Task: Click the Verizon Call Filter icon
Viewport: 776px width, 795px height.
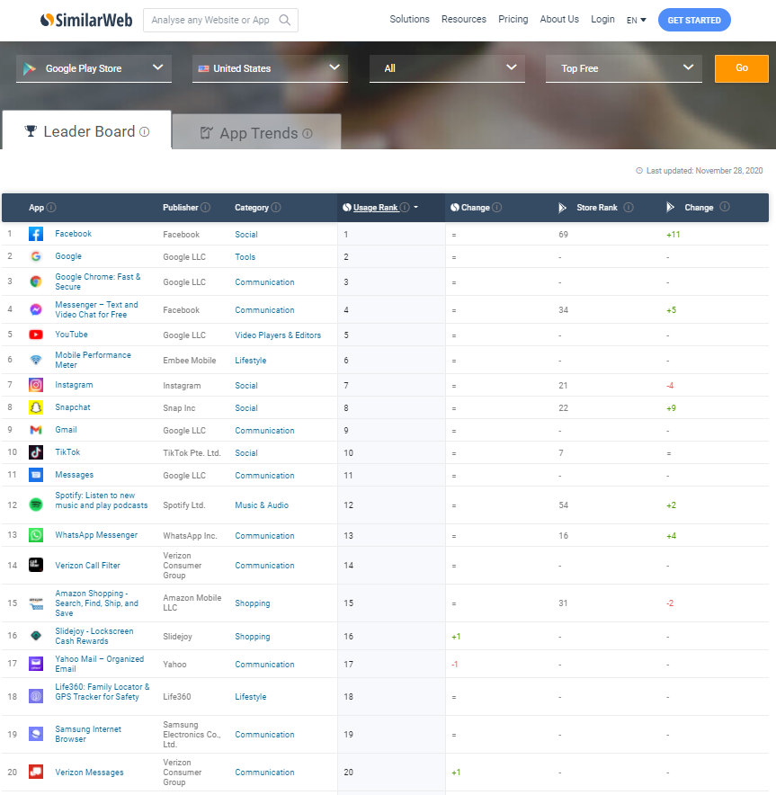Action: 35,565
